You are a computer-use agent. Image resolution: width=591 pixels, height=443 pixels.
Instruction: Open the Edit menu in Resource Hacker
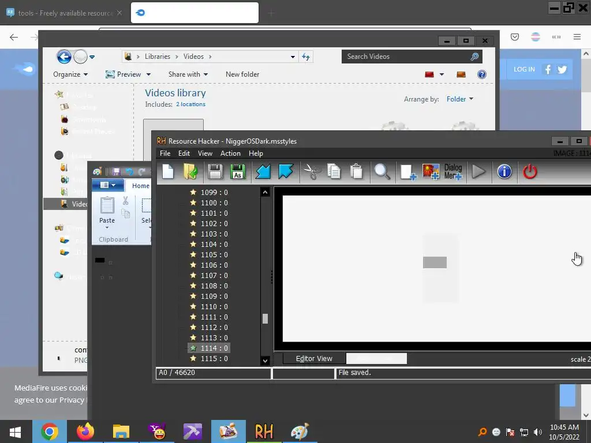click(184, 153)
